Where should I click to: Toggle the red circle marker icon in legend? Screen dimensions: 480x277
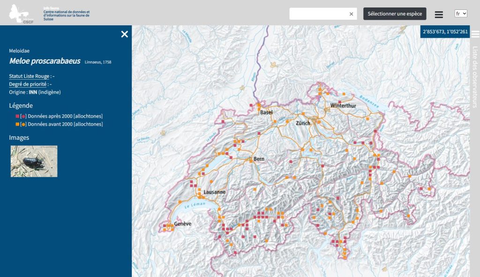pos(23,116)
